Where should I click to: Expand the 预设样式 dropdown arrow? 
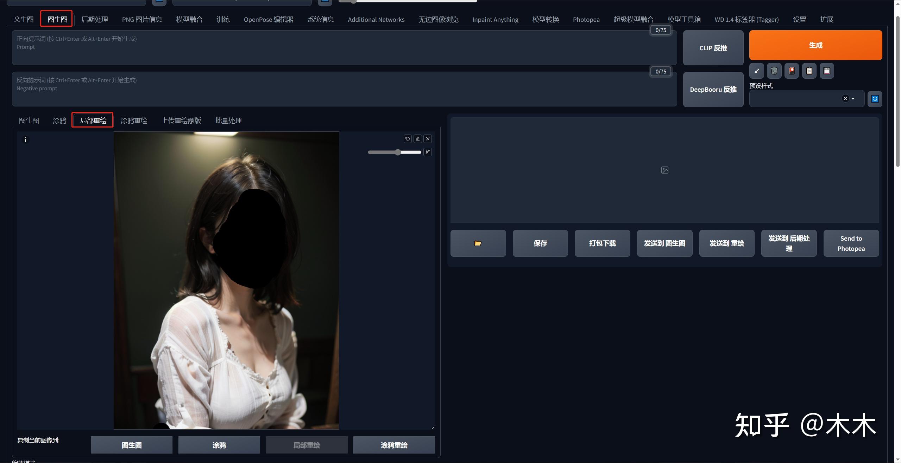click(853, 99)
